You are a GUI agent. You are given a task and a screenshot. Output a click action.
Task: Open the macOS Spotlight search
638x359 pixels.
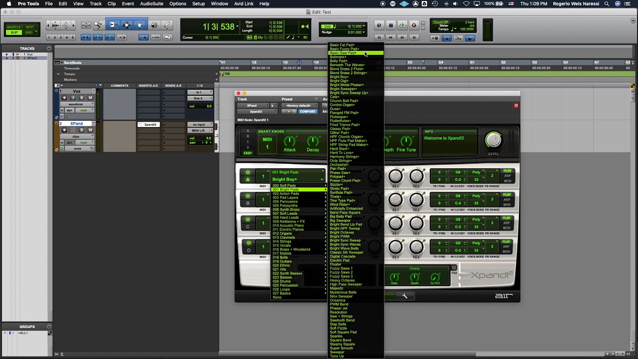(607, 3)
